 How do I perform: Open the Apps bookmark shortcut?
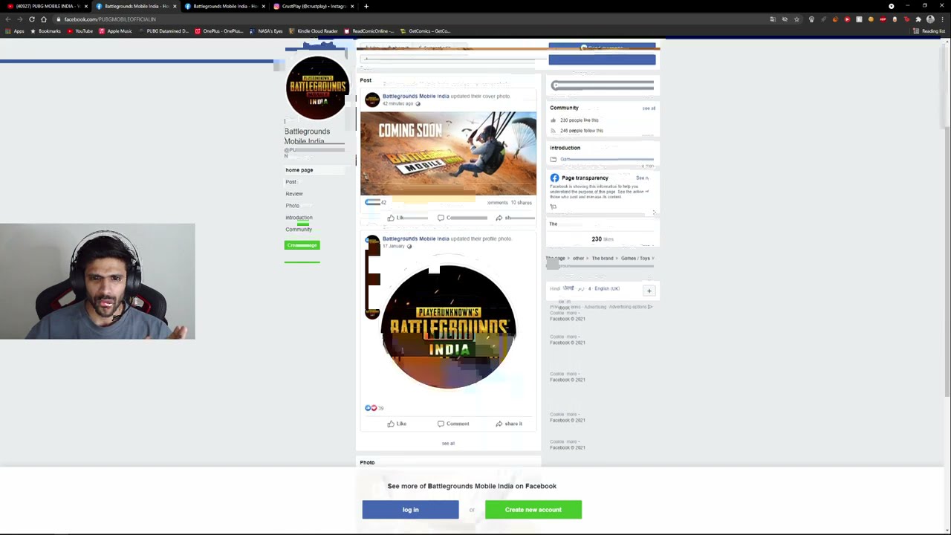pyautogui.click(x=15, y=31)
